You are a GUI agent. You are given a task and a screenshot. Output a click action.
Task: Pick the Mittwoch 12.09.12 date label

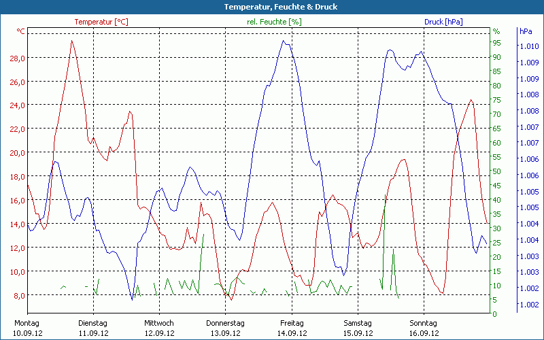coord(159,328)
